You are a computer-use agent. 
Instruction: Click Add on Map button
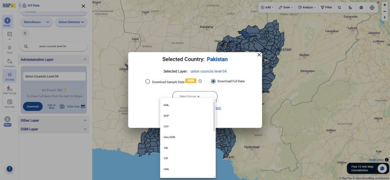tap(51, 106)
